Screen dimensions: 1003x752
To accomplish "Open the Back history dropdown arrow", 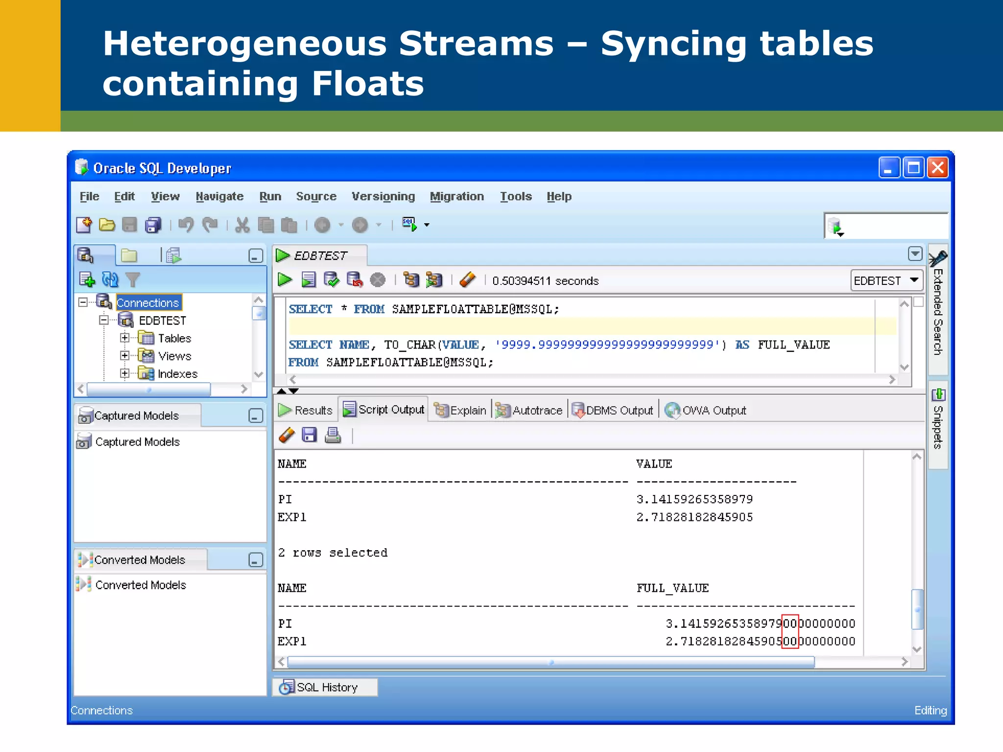I will (x=341, y=225).
